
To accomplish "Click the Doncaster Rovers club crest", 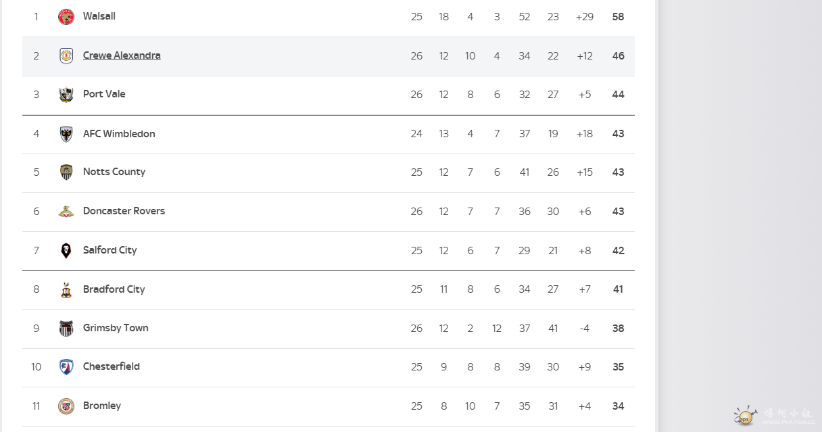I will pos(66,212).
